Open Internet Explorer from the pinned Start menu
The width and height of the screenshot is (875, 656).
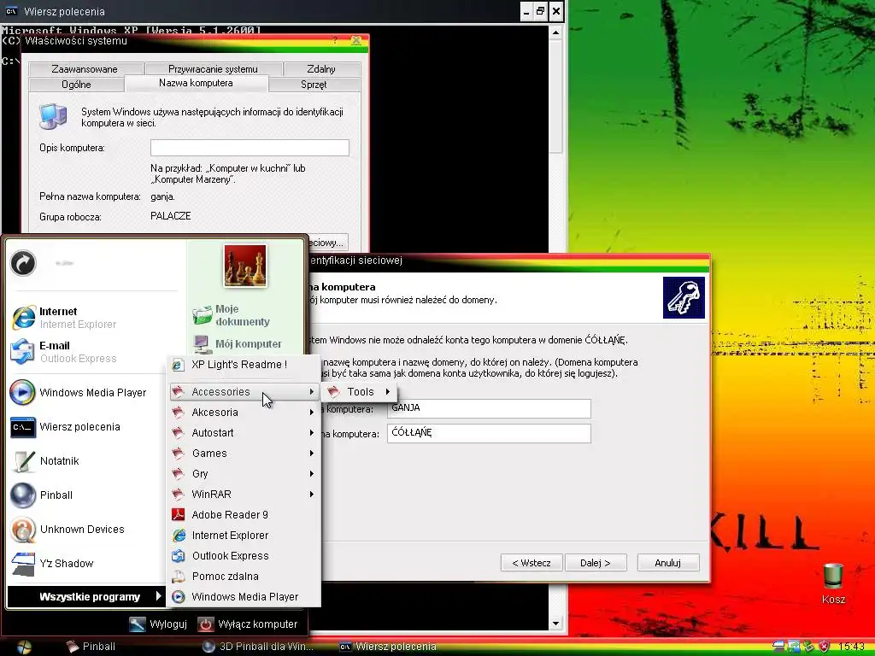tap(64, 318)
